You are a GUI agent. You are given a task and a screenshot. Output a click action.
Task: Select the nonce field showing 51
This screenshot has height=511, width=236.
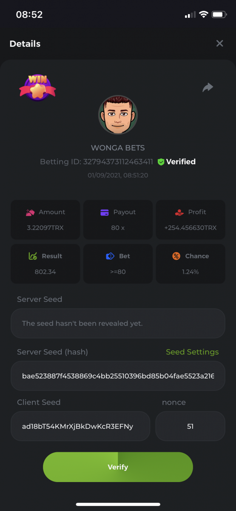(x=190, y=426)
